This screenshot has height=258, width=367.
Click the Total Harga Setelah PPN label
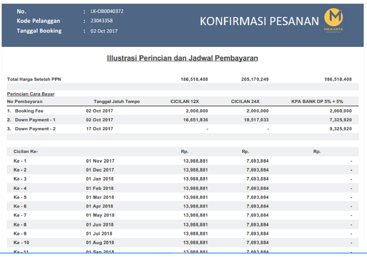(x=34, y=79)
